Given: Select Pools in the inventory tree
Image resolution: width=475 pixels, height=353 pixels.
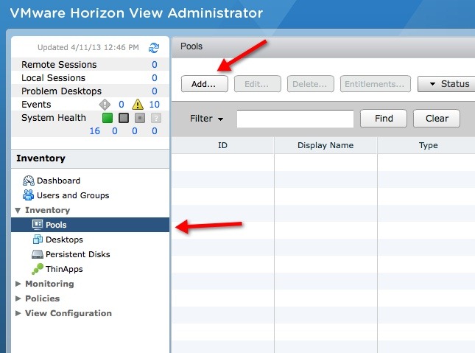Looking at the screenshot, I should coord(55,225).
